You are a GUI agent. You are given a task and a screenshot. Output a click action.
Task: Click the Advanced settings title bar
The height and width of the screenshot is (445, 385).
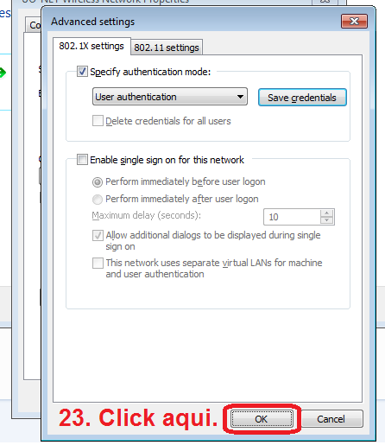coord(190,22)
